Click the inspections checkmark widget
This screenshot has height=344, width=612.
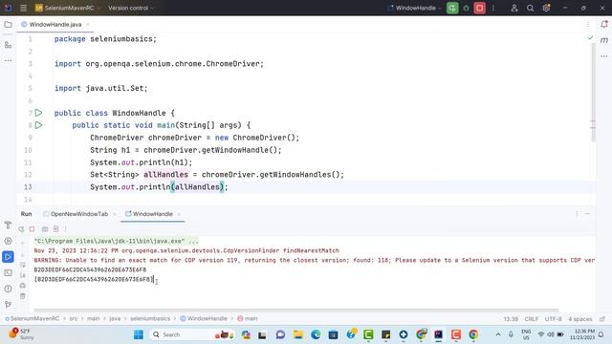click(590, 38)
